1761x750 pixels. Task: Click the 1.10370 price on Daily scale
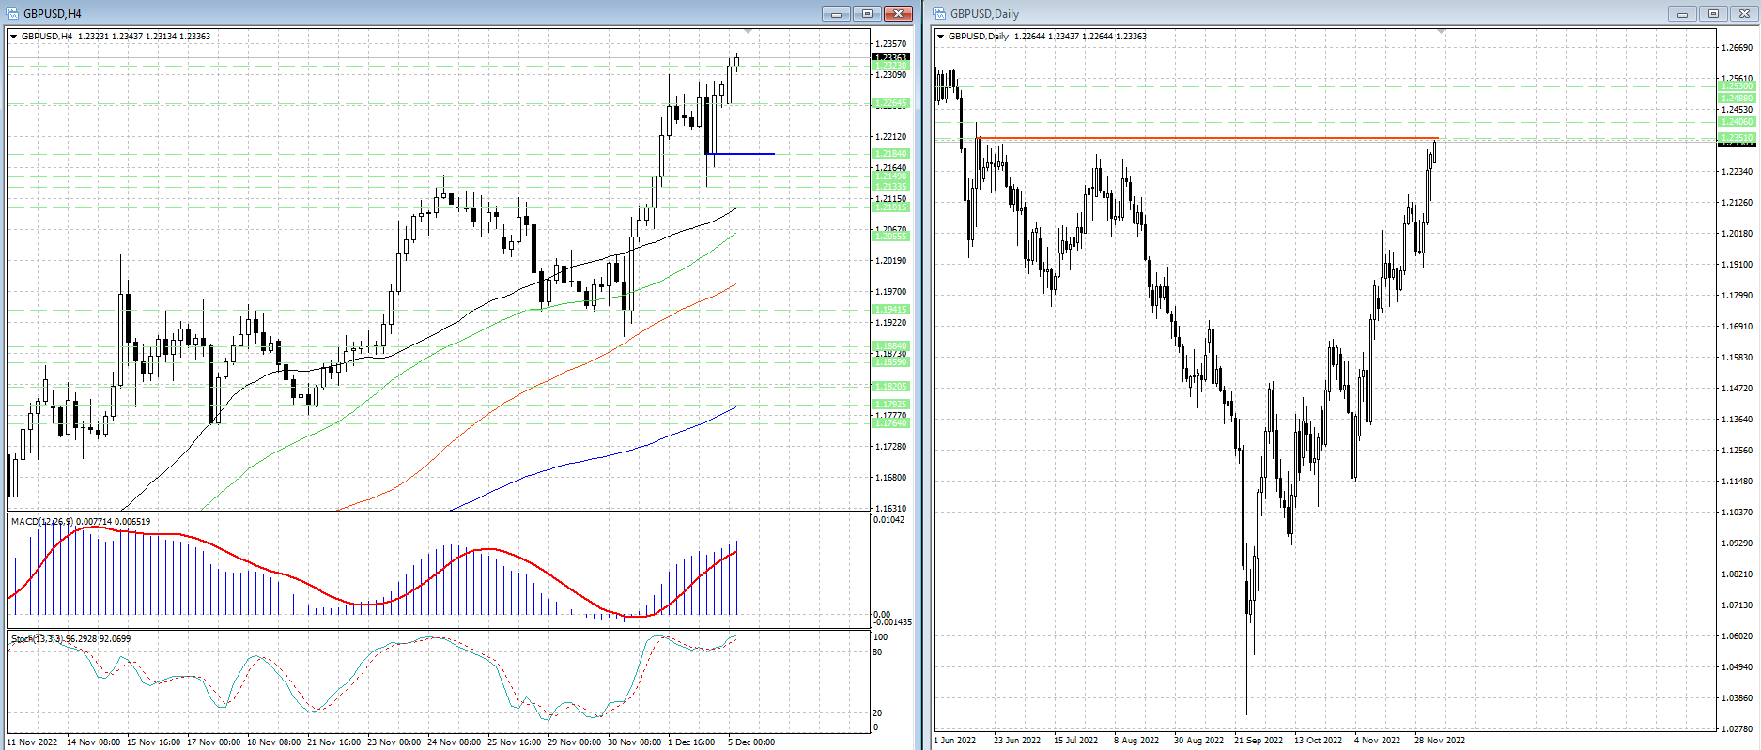1737,513
